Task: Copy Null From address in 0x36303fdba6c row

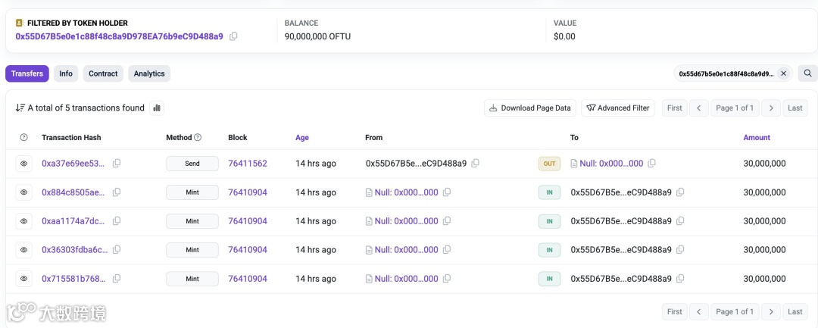Action: [447, 250]
